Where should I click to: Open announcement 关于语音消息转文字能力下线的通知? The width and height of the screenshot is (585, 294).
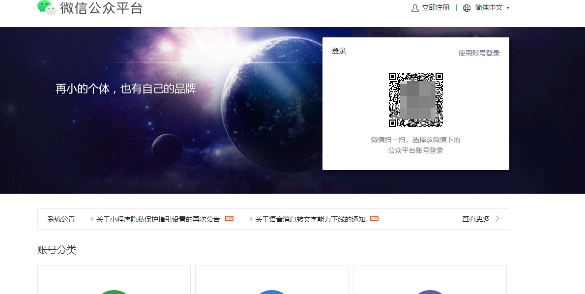(x=310, y=219)
